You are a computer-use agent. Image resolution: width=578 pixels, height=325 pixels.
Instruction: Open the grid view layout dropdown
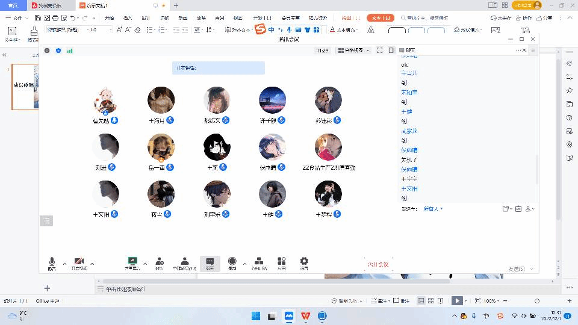coord(354,51)
